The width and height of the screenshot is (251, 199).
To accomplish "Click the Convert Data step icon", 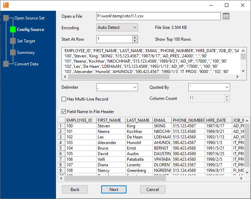I will coord(6,64).
